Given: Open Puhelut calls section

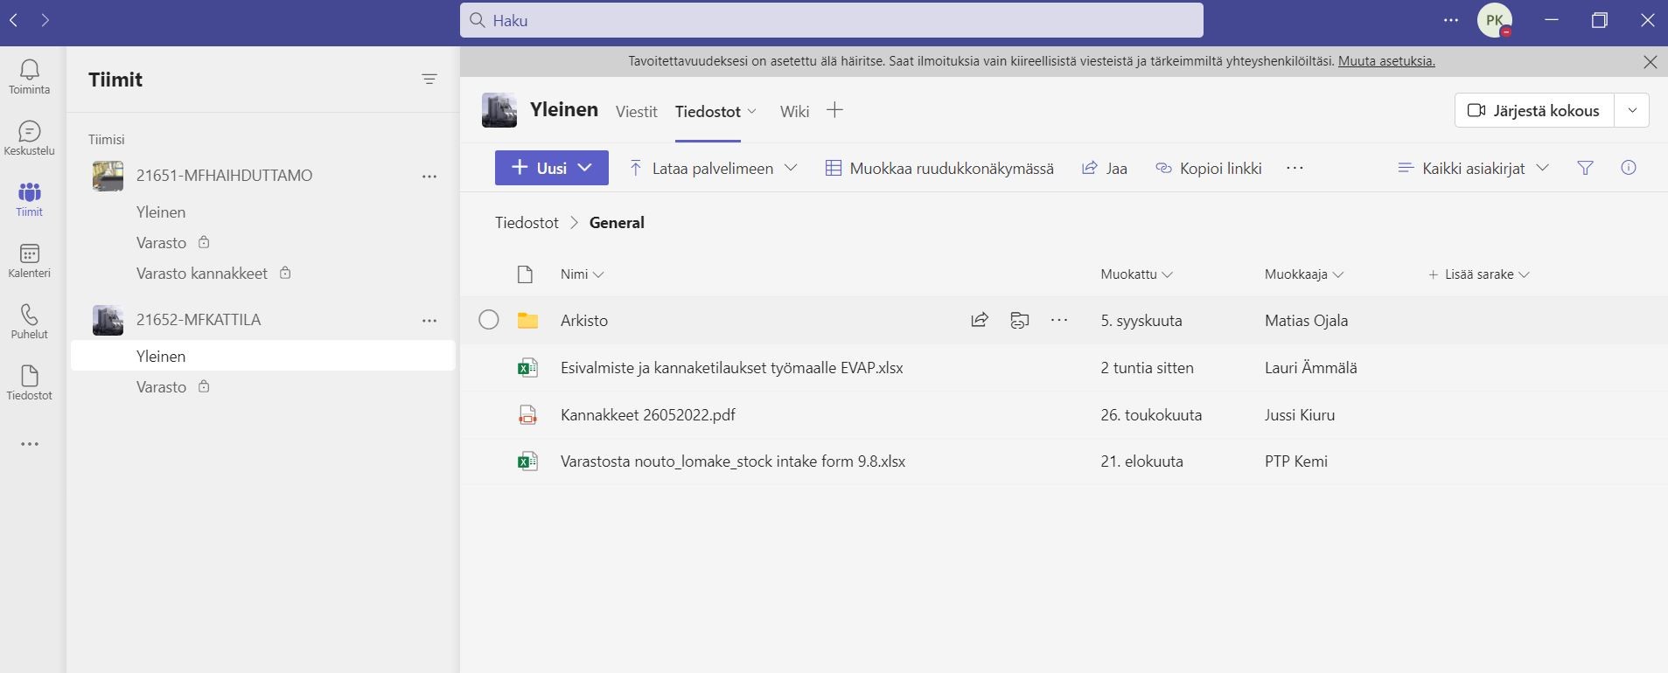Looking at the screenshot, I should coord(29,322).
